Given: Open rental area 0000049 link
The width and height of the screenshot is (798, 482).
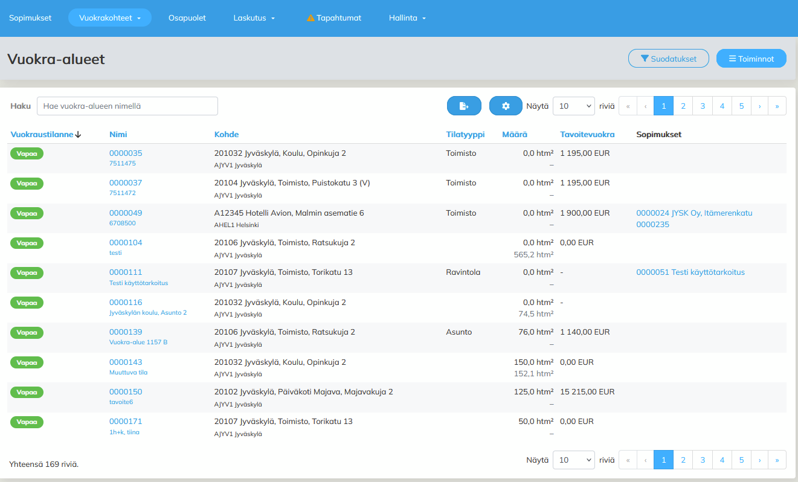Looking at the screenshot, I should 126,213.
